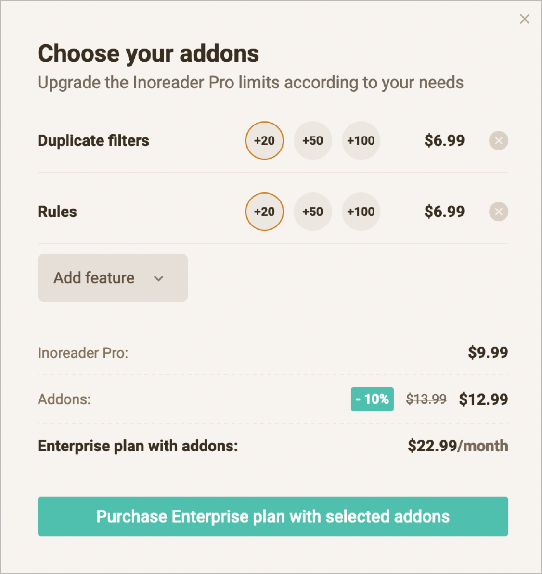Click the crossed-out $13.99 addons price
This screenshot has height=574, width=542.
426,399
